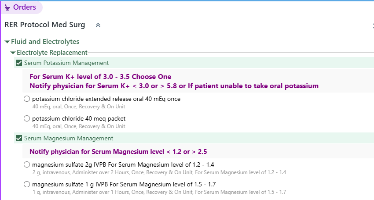Select potassium chloride 40 meq packet option
The width and height of the screenshot is (374, 200).
tap(27, 118)
